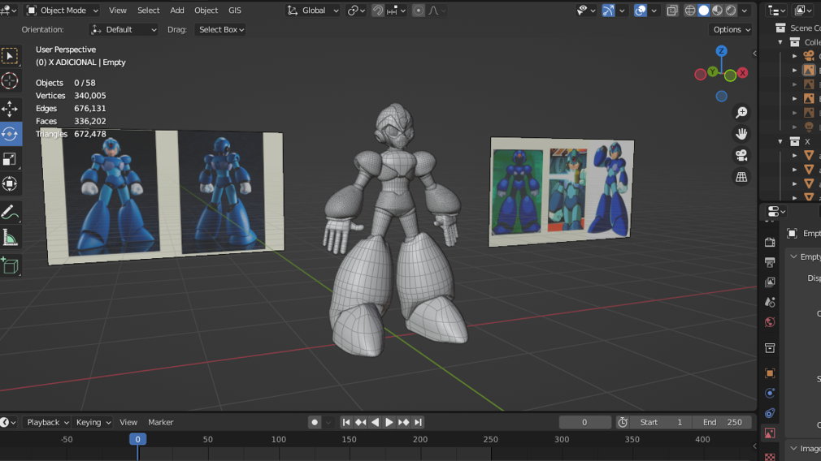Choose the Scale tool
The height and width of the screenshot is (461, 821).
[x=10, y=159]
